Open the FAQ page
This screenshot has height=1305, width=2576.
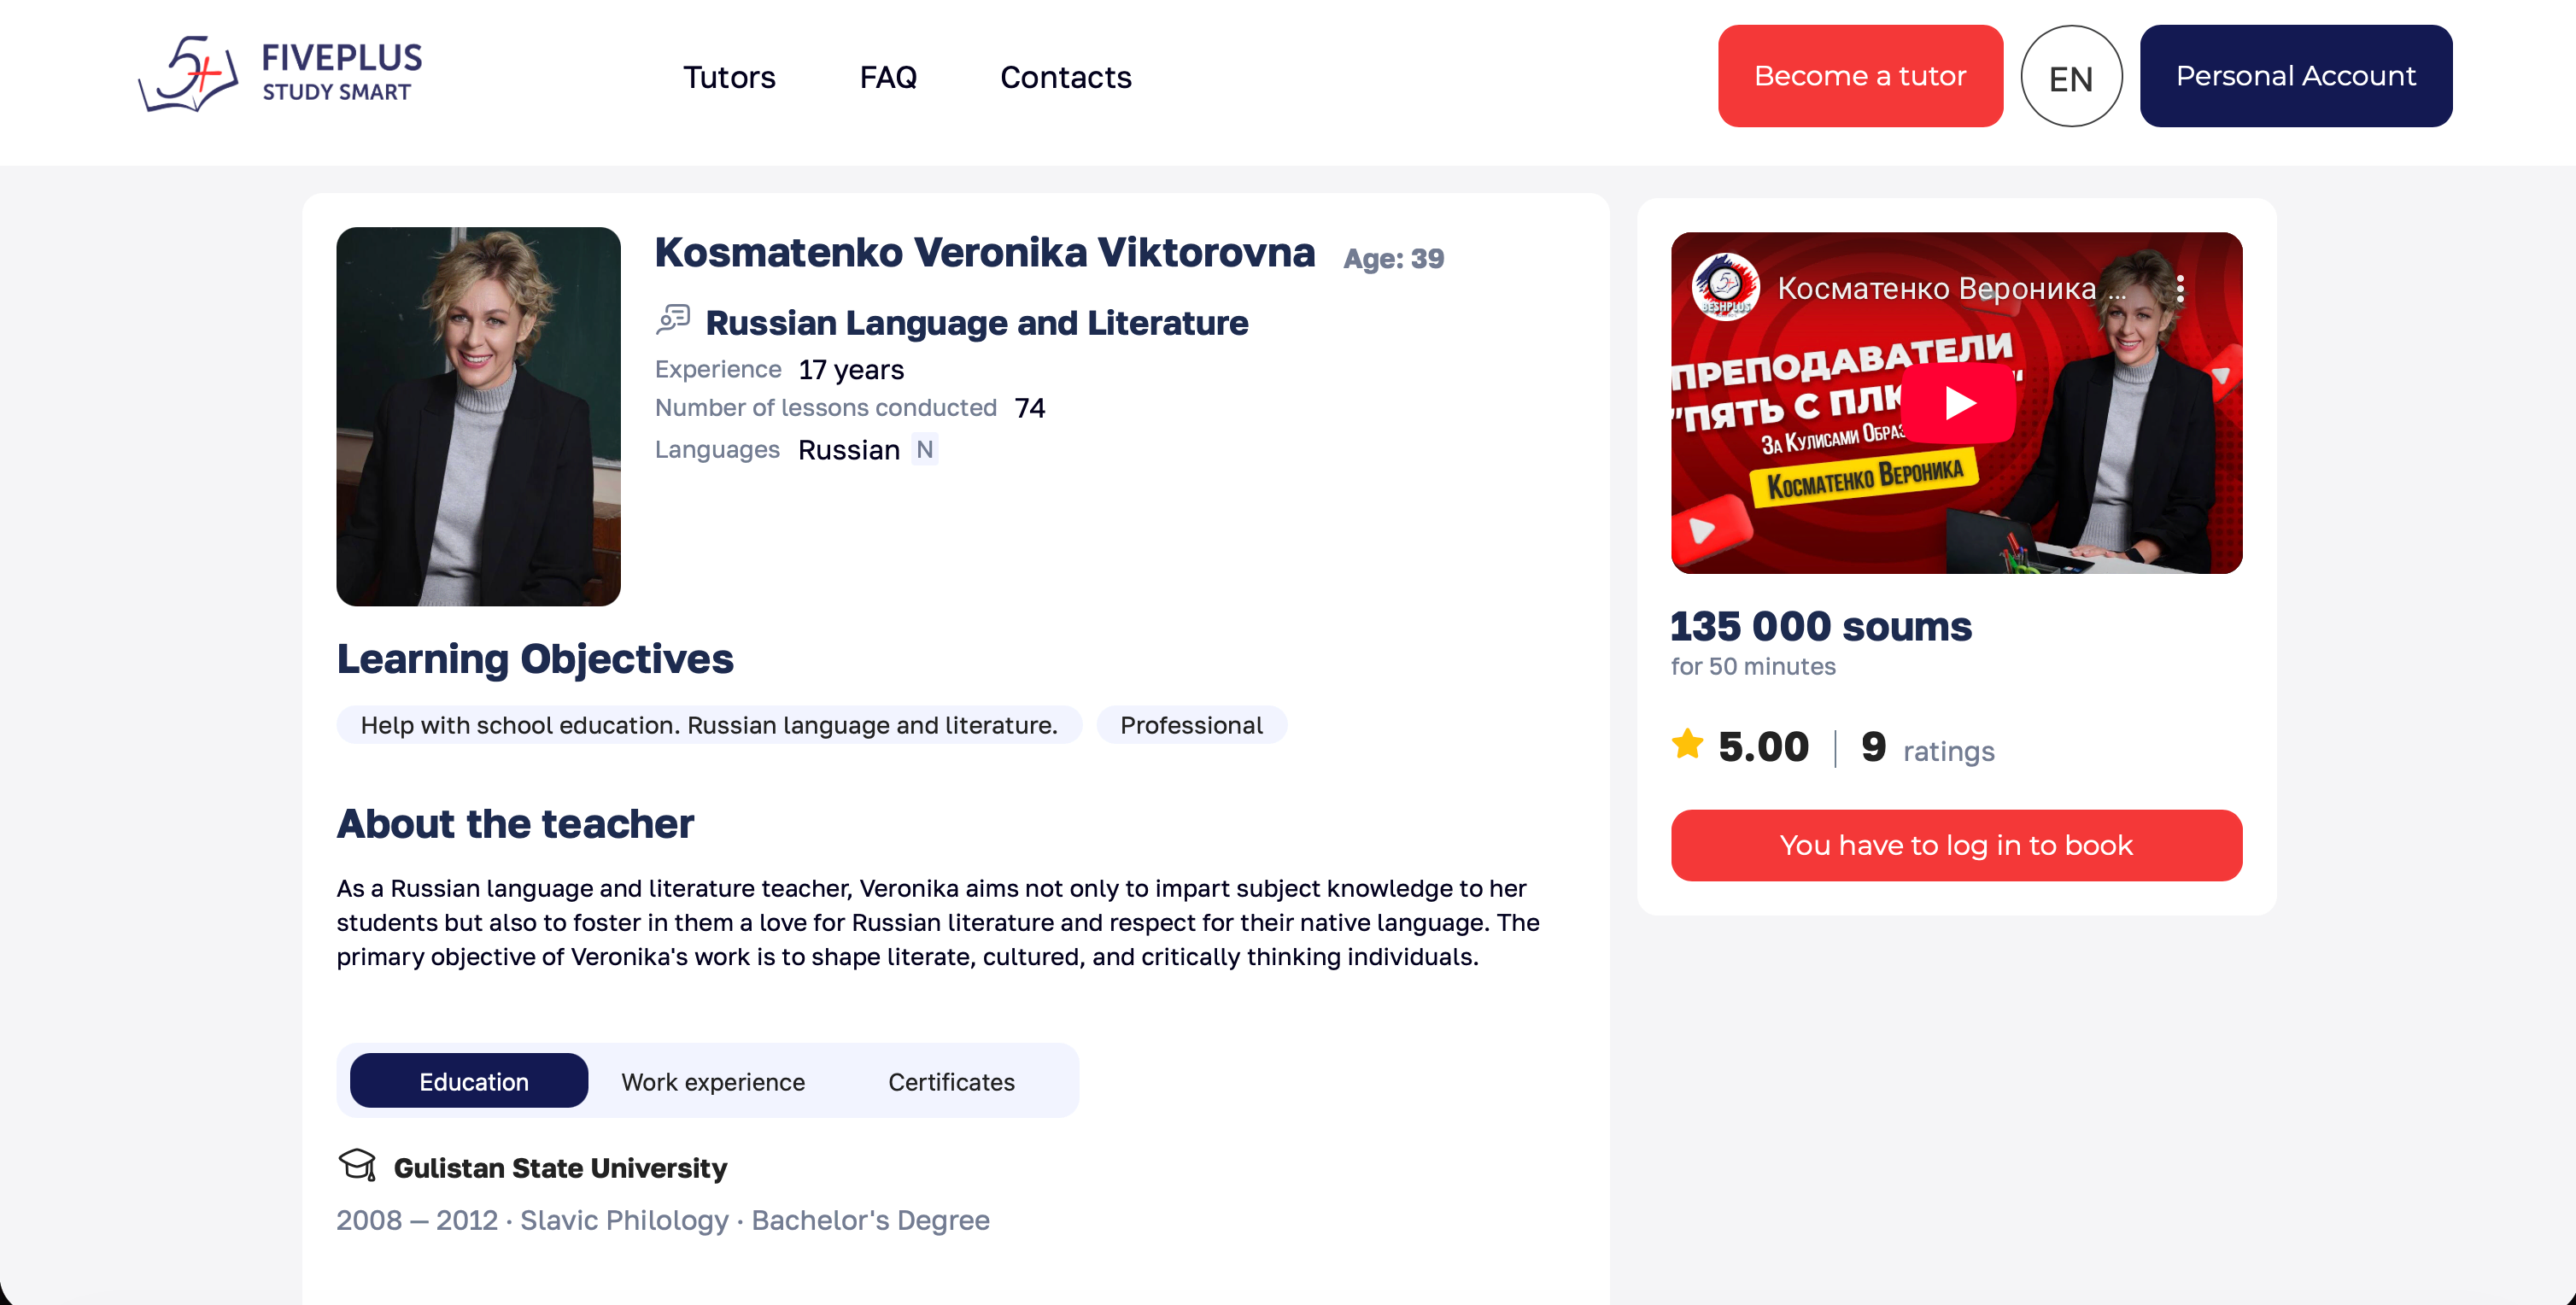click(888, 77)
